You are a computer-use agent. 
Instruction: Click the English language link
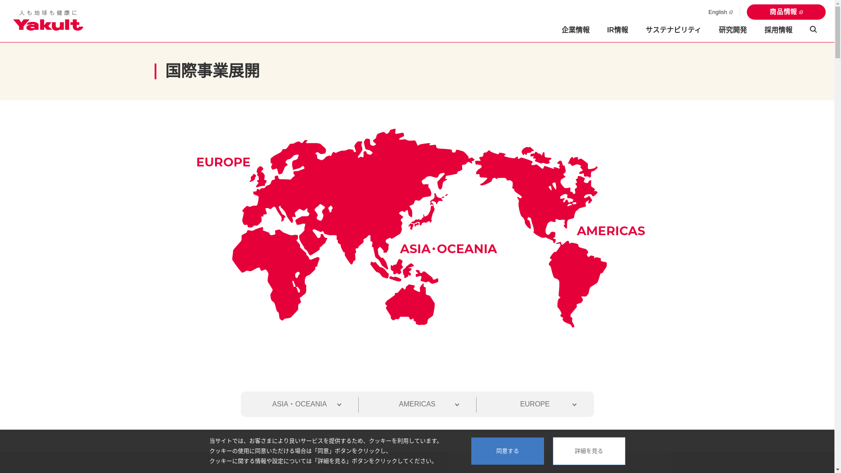click(720, 12)
